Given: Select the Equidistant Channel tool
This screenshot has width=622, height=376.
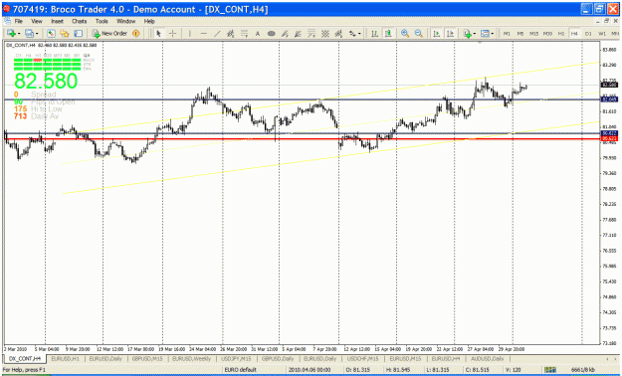Looking at the screenshot, I should point(231,34).
